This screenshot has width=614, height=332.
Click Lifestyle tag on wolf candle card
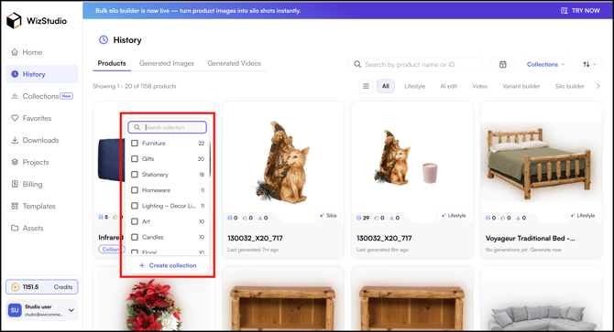point(454,216)
